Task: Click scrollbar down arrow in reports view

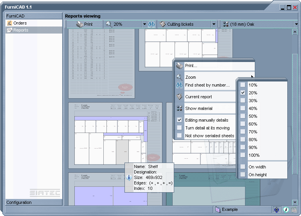Action: (x=295, y=203)
